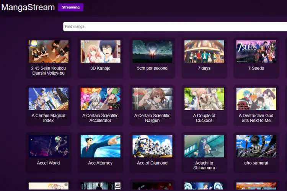Open the Adachi to Shimamura thumbnail
The width and height of the screenshot is (287, 191).
(204, 146)
